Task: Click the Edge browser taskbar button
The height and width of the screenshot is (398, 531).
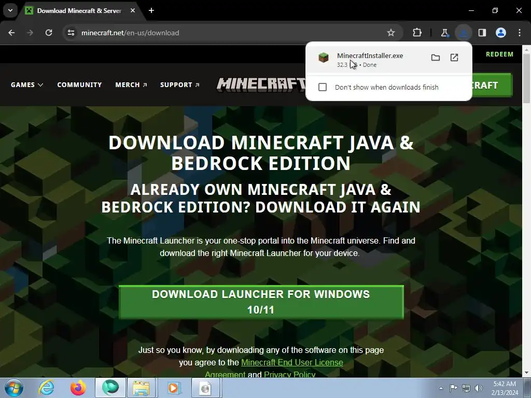Action: click(x=110, y=388)
